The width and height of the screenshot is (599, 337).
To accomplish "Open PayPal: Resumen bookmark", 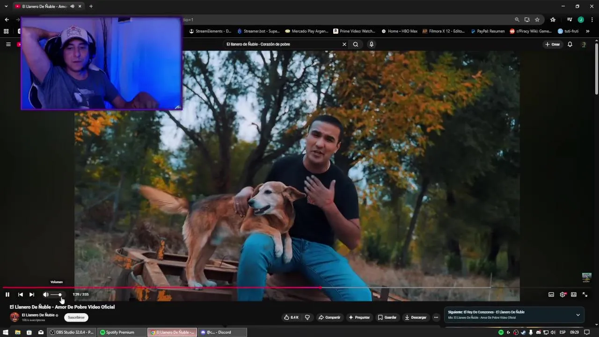I will tap(488, 31).
